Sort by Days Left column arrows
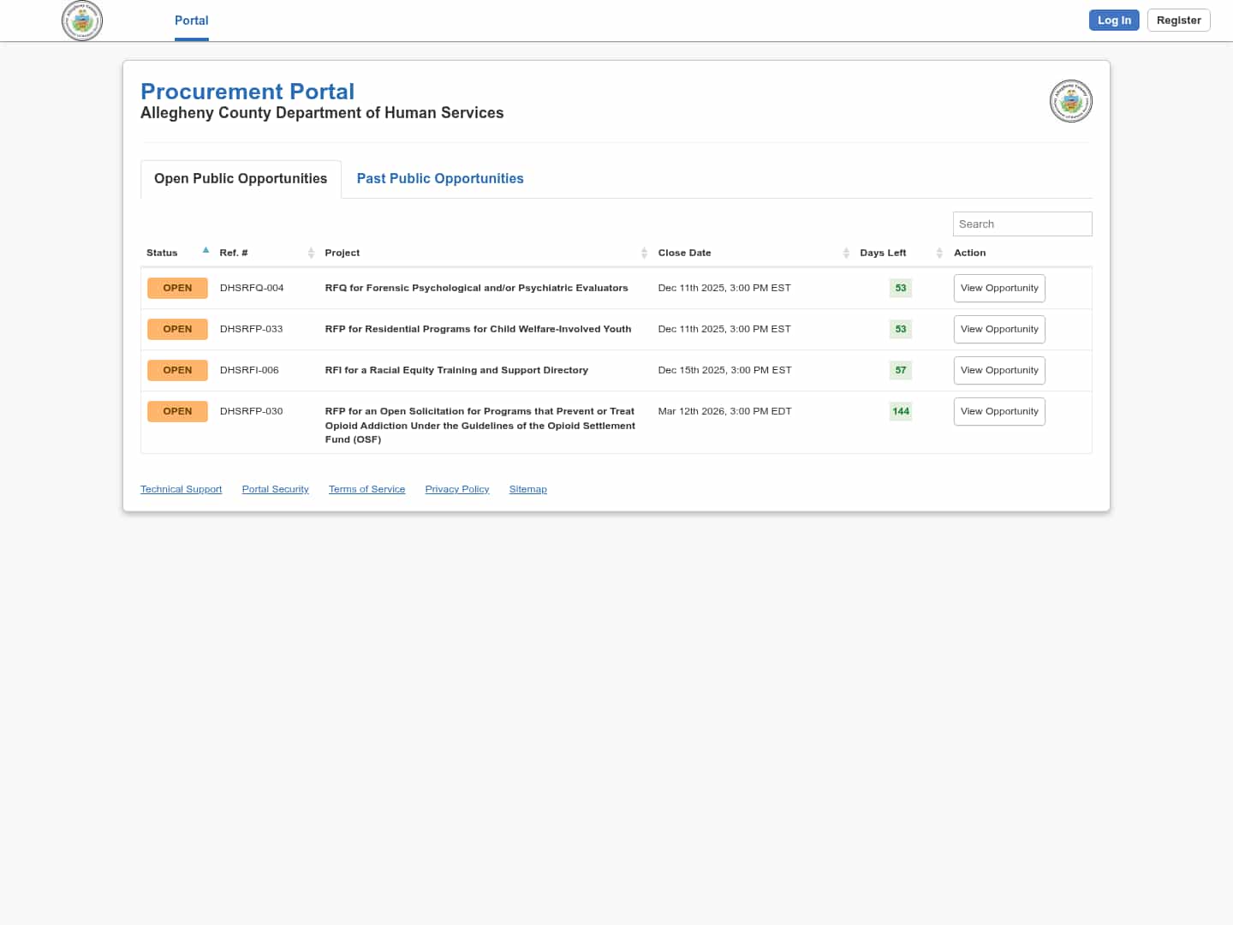This screenshot has width=1233, height=925. [939, 253]
